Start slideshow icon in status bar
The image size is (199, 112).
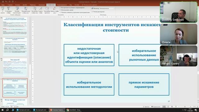point(176,107)
